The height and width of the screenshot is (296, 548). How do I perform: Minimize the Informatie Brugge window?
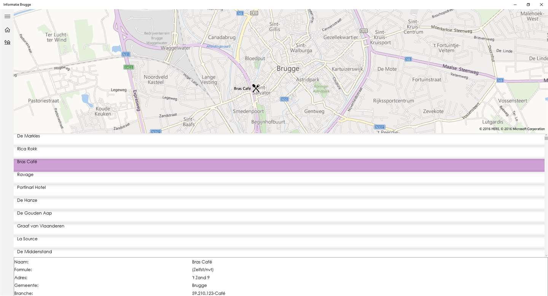[x=515, y=5]
